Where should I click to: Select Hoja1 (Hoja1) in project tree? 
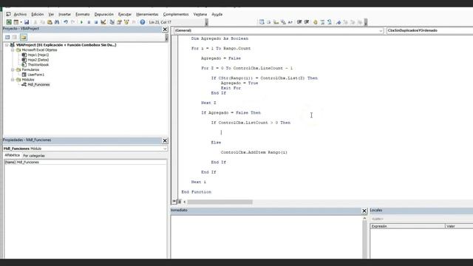38,55
